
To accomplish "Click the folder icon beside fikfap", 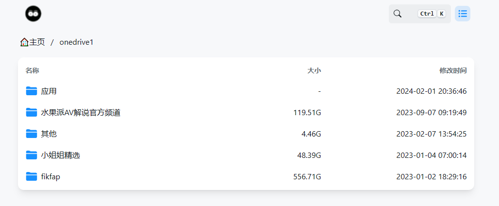I will (32, 176).
